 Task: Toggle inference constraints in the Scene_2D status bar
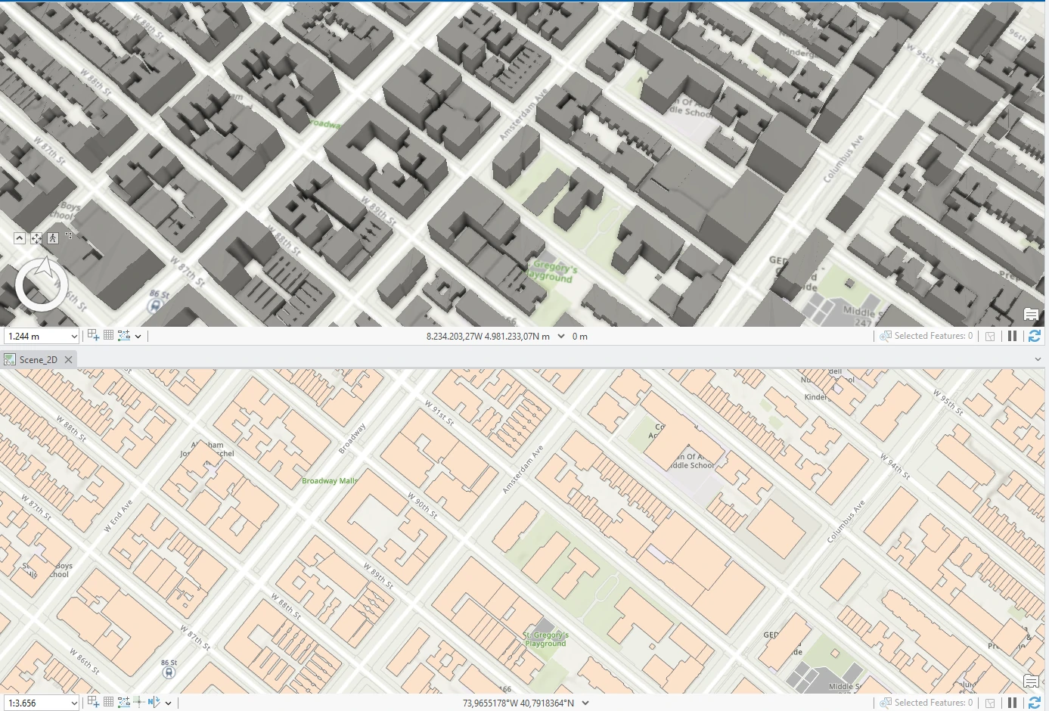pyautogui.click(x=139, y=702)
